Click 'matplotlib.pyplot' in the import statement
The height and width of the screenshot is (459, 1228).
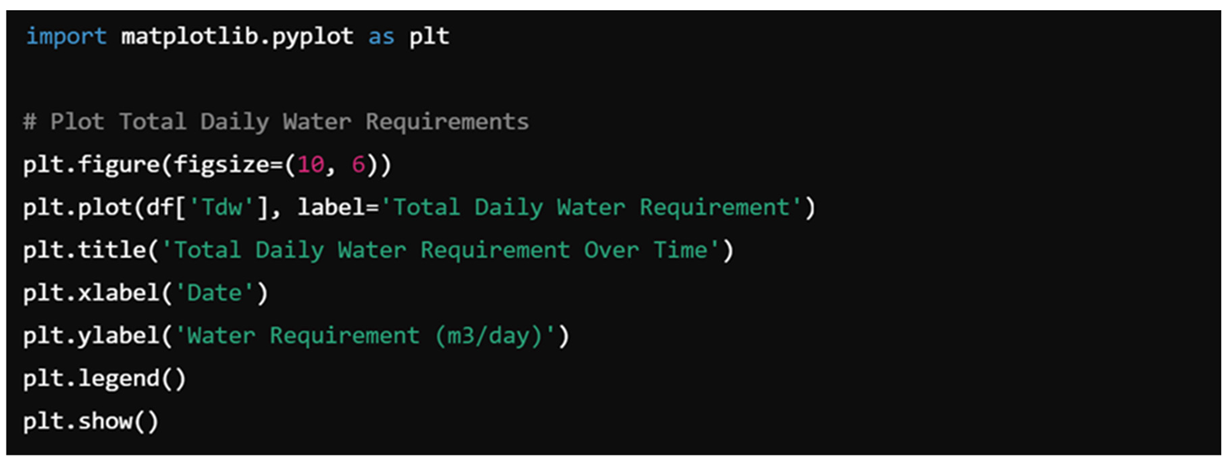[x=237, y=37]
